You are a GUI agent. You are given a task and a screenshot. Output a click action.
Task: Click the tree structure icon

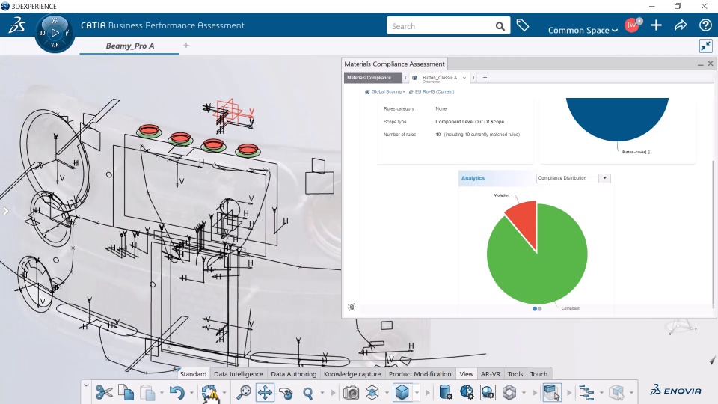pyautogui.click(x=586, y=393)
